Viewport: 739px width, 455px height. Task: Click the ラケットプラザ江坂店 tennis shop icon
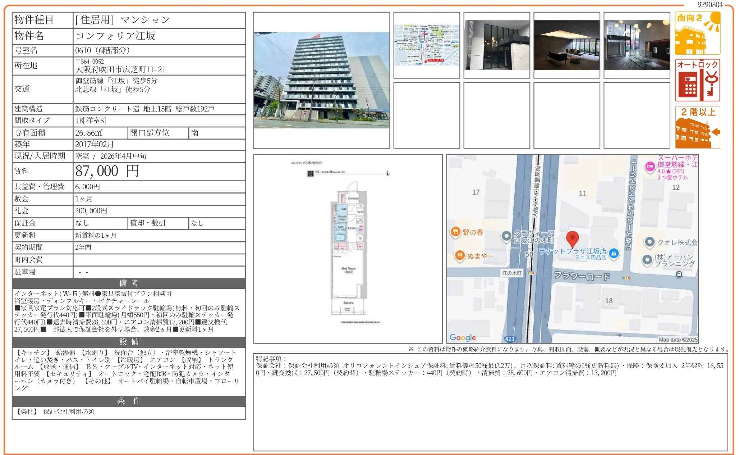(615, 254)
